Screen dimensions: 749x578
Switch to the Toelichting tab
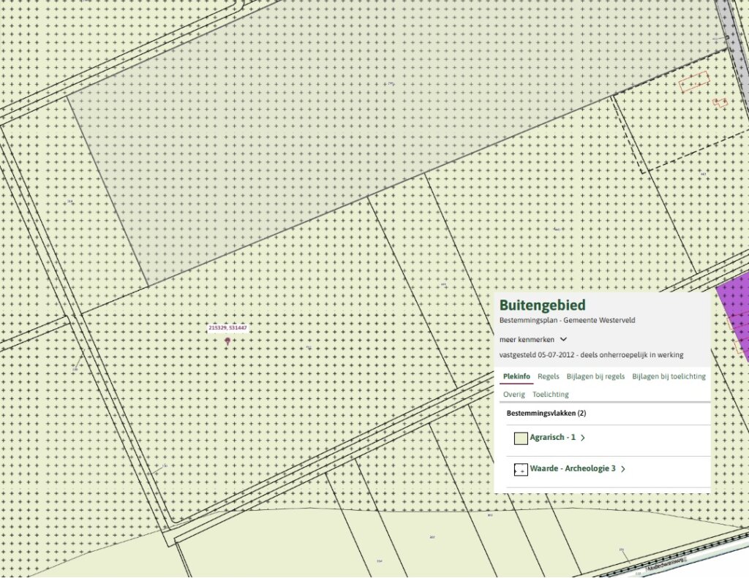(551, 395)
